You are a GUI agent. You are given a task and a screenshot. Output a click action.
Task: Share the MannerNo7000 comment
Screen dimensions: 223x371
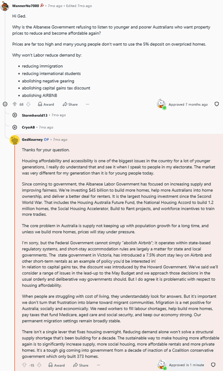(70, 104)
